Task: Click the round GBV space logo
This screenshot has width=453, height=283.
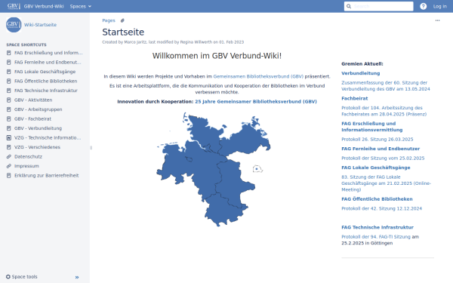Action: pos(14,25)
